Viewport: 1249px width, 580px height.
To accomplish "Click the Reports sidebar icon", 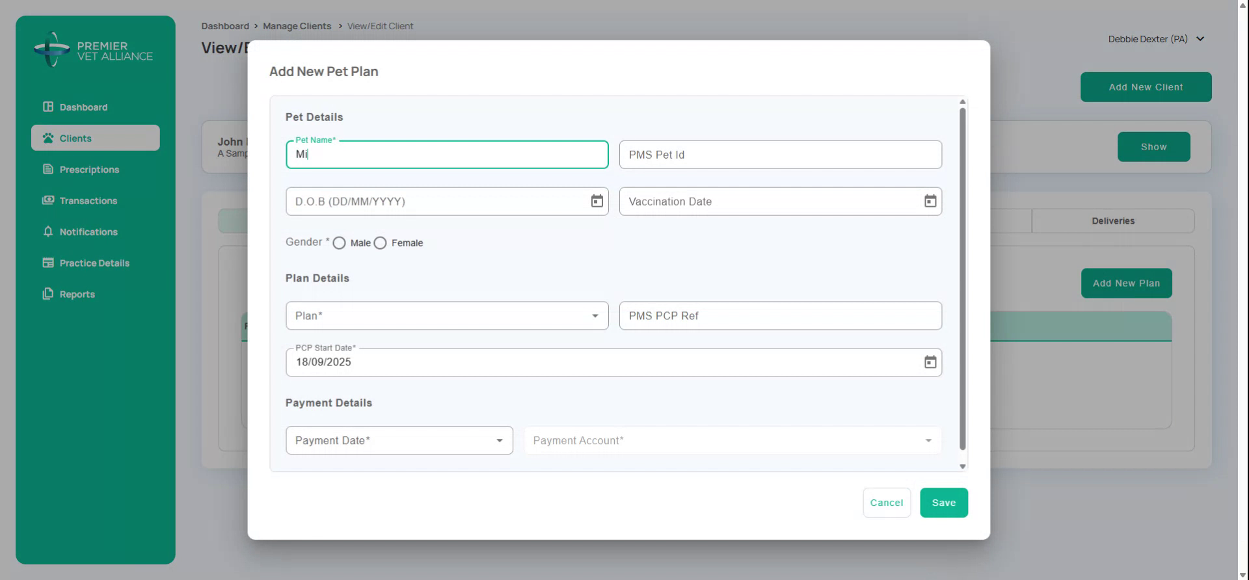I will click(48, 294).
